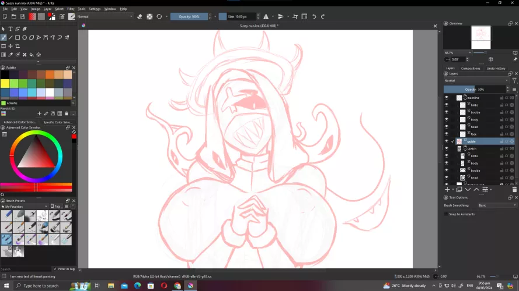Toggle eraser mode in the toolbar
Viewport: 519px width, 291px height.
(140, 16)
